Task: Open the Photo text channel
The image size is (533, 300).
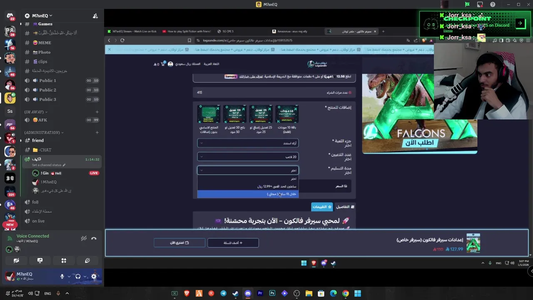Action: [x=61, y=52]
